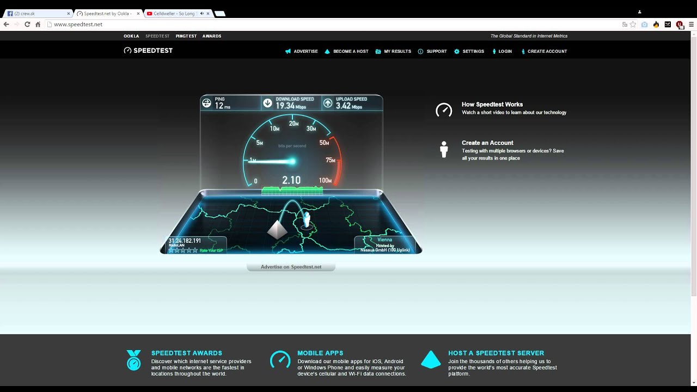
Task: Click the download speed arrow icon
Action: click(x=267, y=103)
